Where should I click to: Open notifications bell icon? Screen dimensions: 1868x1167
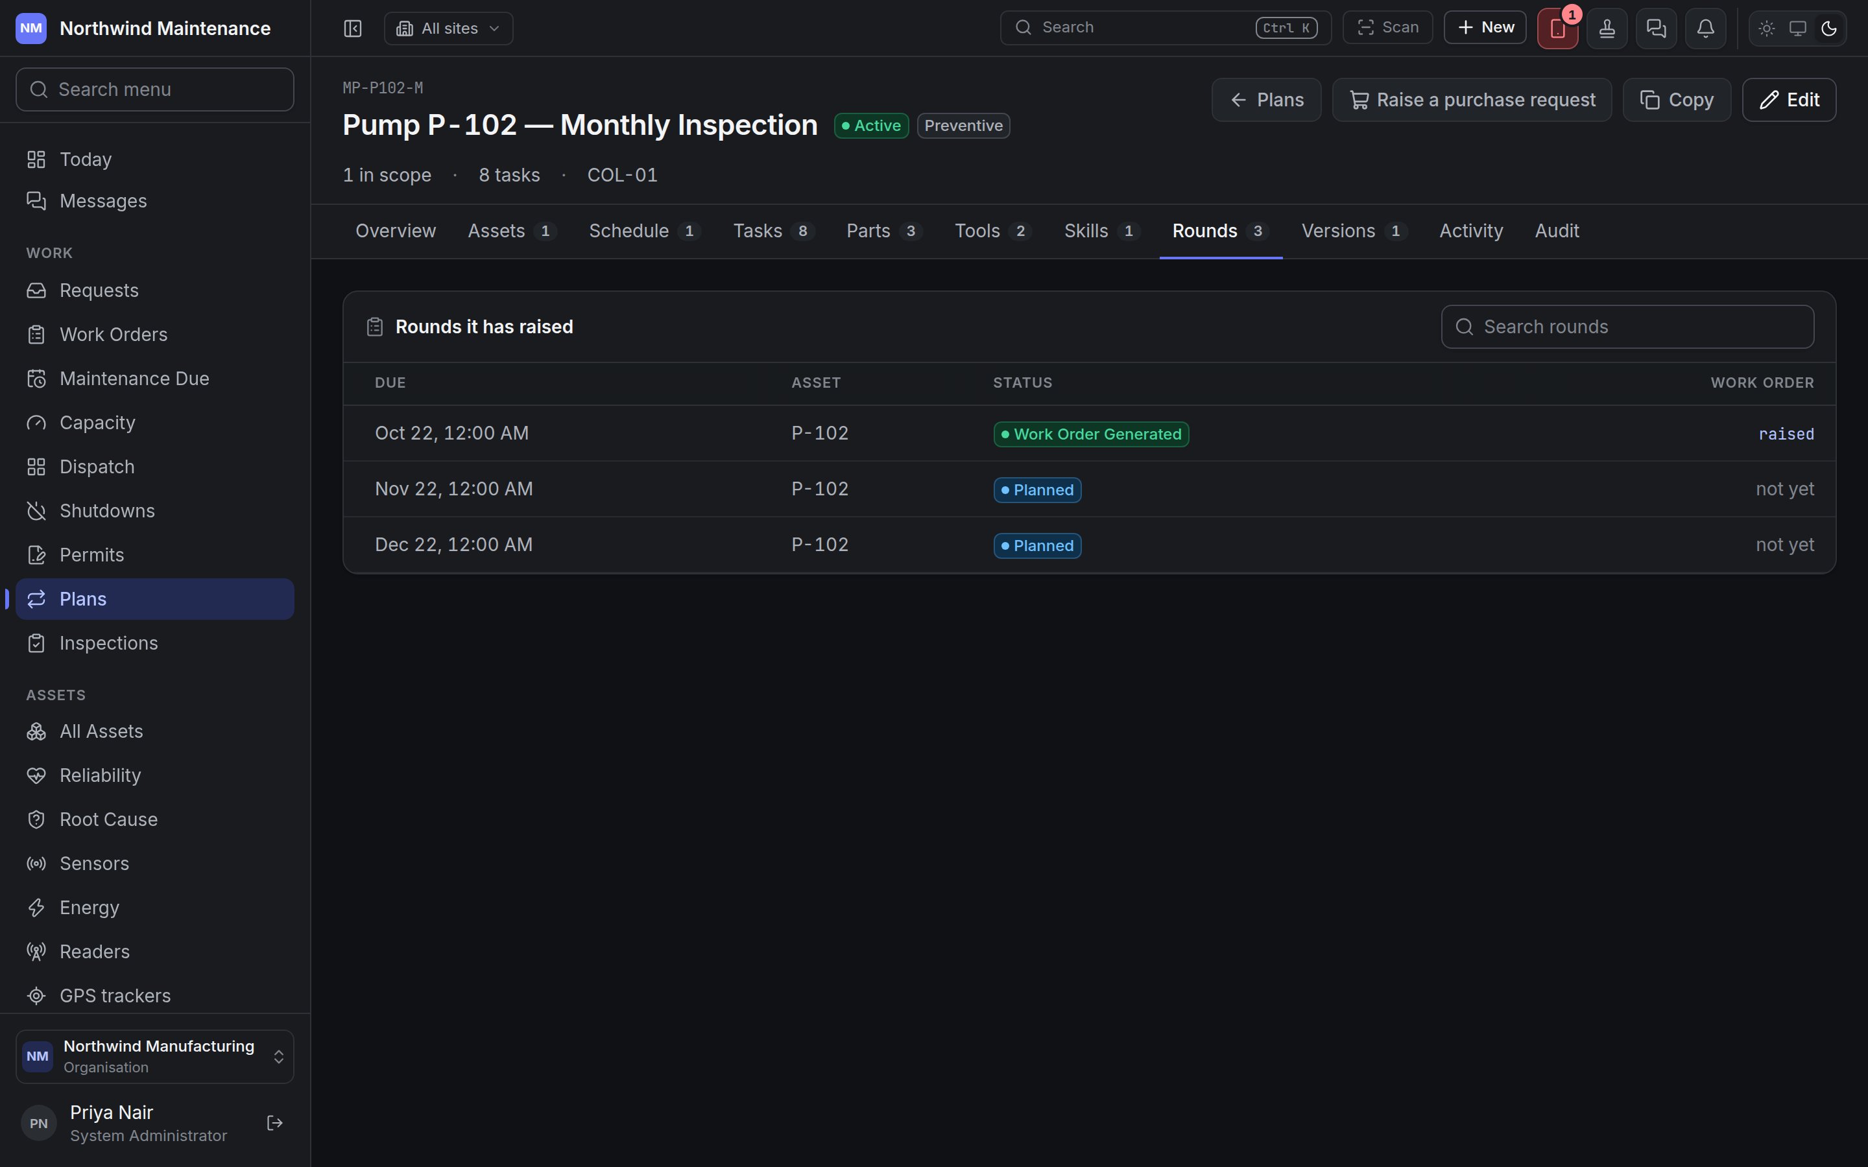tap(1706, 29)
